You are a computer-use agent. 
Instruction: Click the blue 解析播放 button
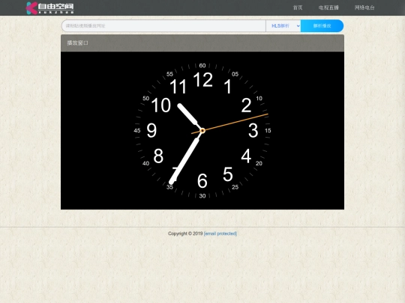tap(322, 25)
